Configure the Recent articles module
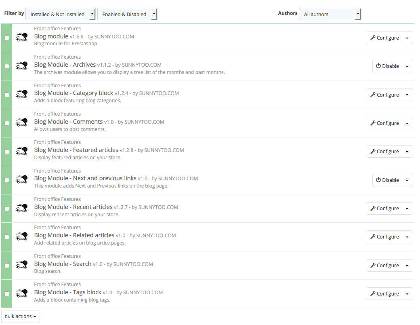The width and height of the screenshot is (420, 325). (x=384, y=209)
